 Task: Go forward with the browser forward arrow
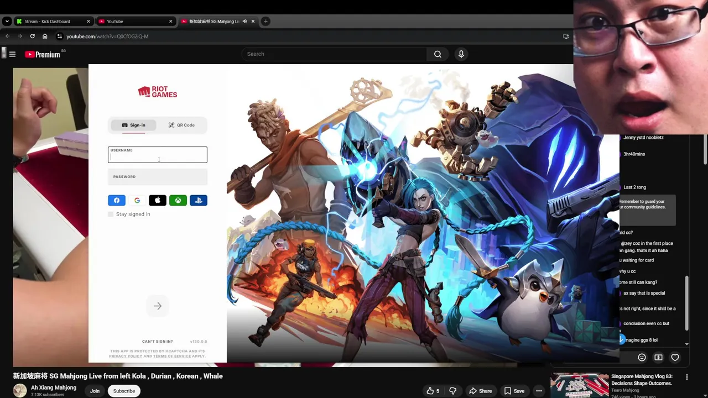[20, 36]
